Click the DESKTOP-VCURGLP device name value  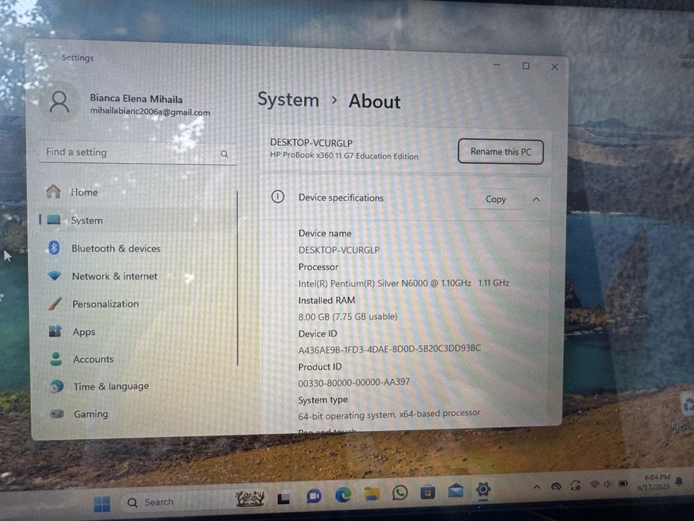pos(338,250)
